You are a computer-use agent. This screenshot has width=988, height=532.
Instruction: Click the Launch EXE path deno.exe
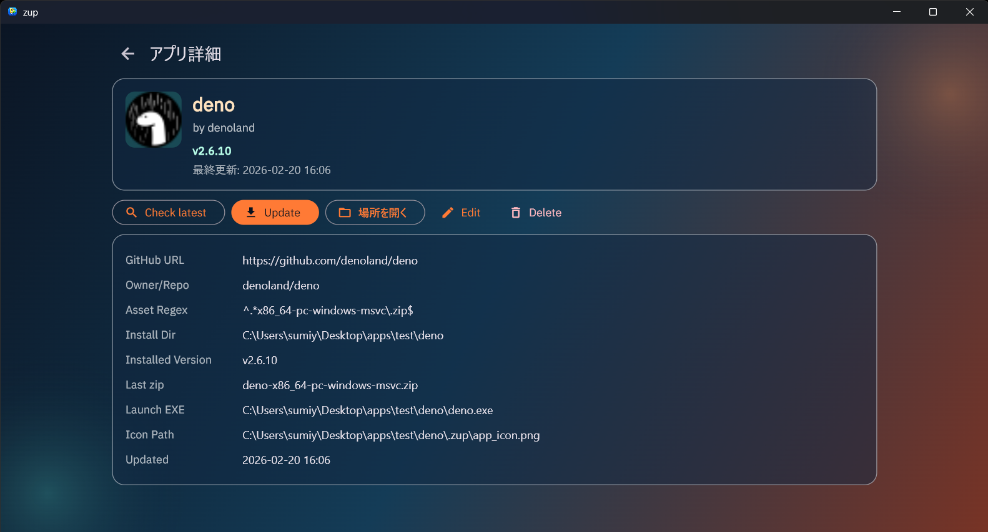click(367, 410)
